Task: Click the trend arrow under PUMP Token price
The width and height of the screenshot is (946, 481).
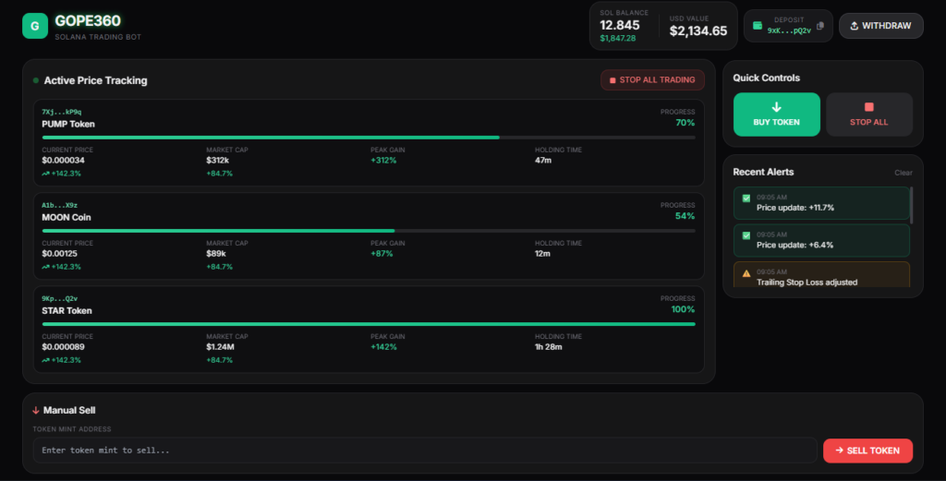Action: pos(45,174)
